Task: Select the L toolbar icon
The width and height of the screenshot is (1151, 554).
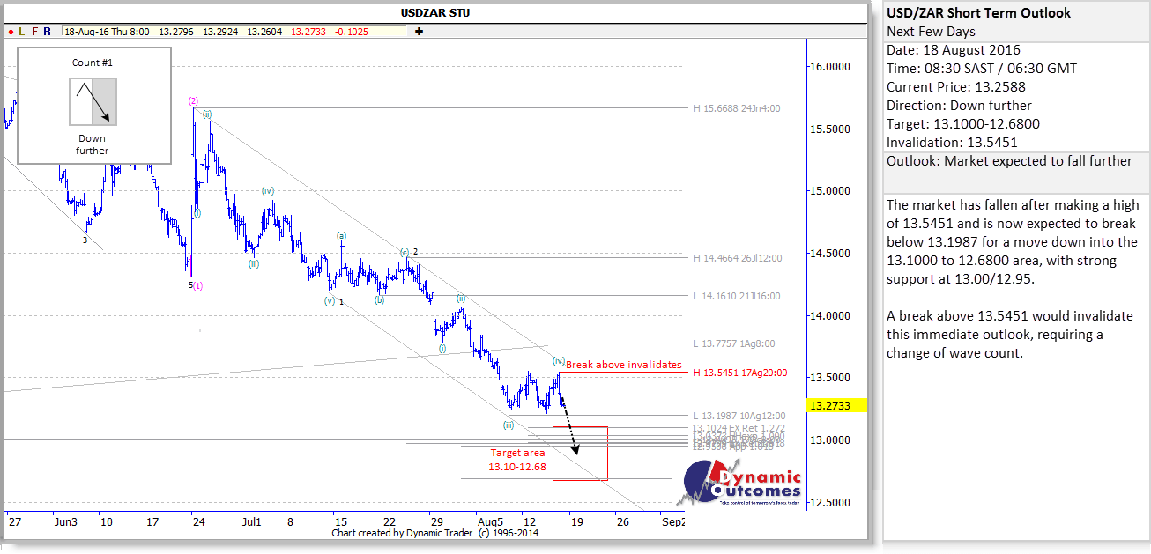Action: [x=24, y=30]
